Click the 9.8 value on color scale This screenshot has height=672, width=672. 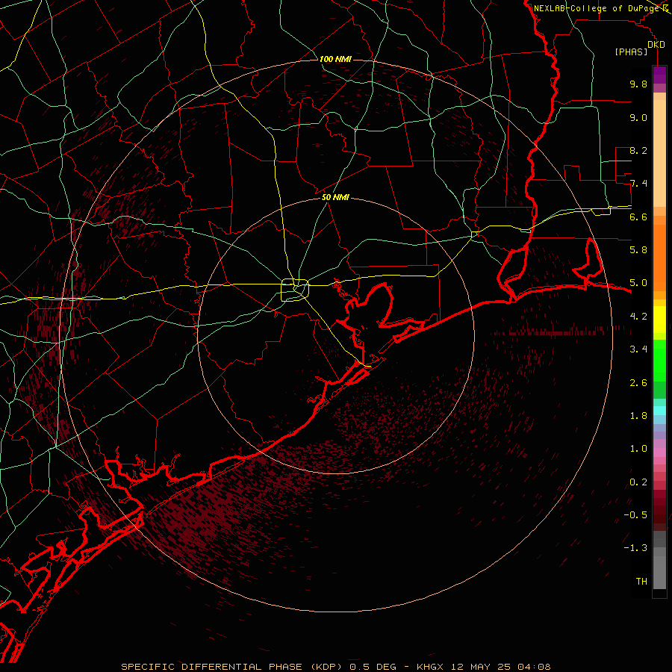638,84
